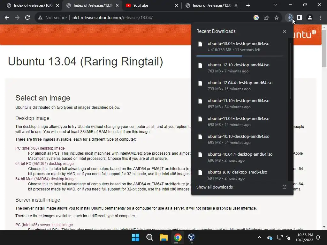Expand the tab search chevron
The width and height of the screenshot is (327, 245).
276,4
